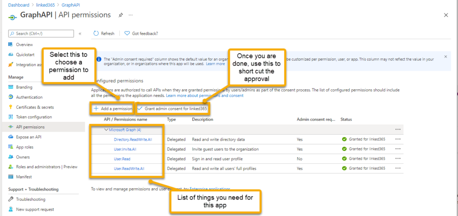This screenshot has width=458, height=216.
Task: Click the Owners people icon
Action: [11, 157]
